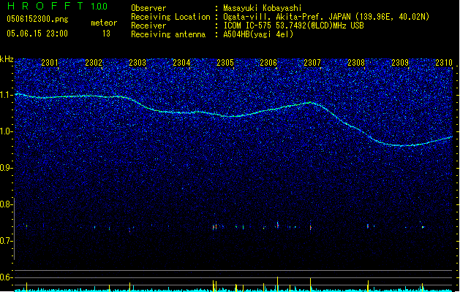
Task: Click the "Observer" field label
Action: [x=148, y=8]
